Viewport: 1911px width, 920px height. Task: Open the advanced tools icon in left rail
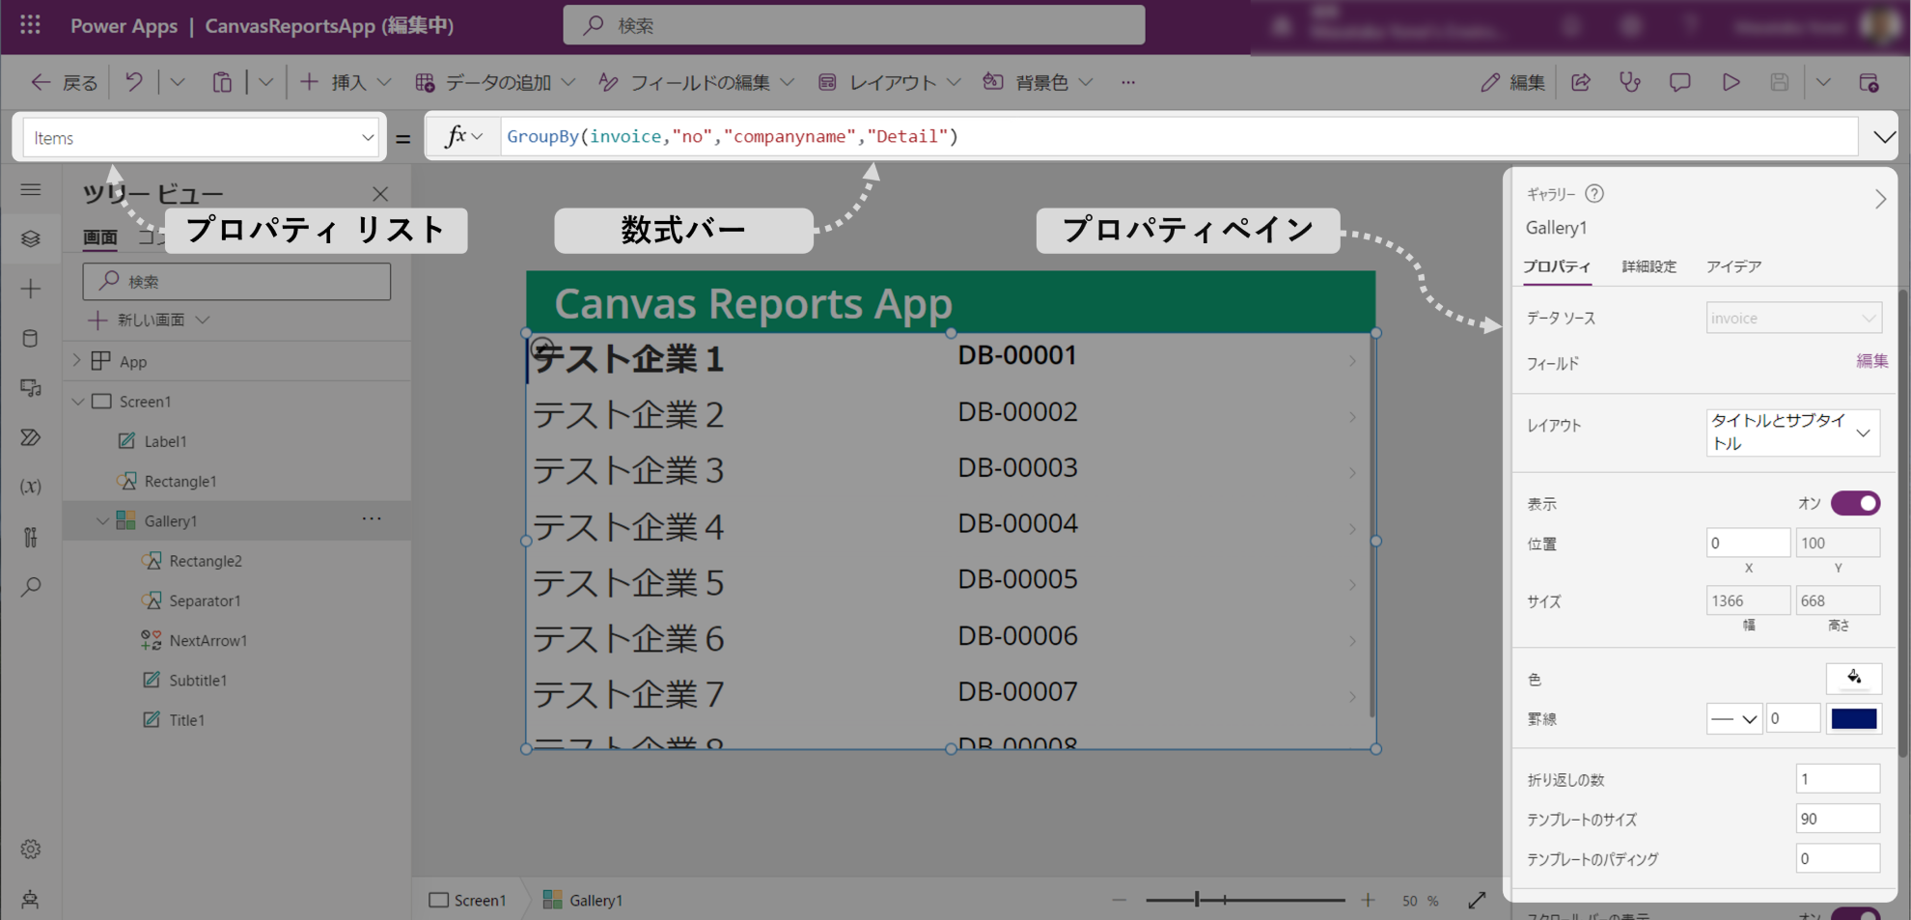(x=31, y=537)
